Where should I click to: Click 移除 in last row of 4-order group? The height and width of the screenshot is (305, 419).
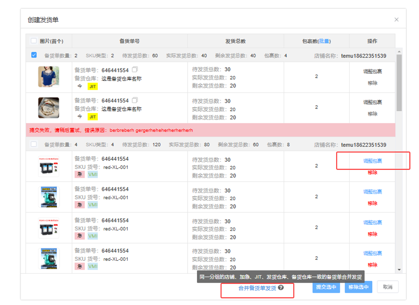point(372,265)
